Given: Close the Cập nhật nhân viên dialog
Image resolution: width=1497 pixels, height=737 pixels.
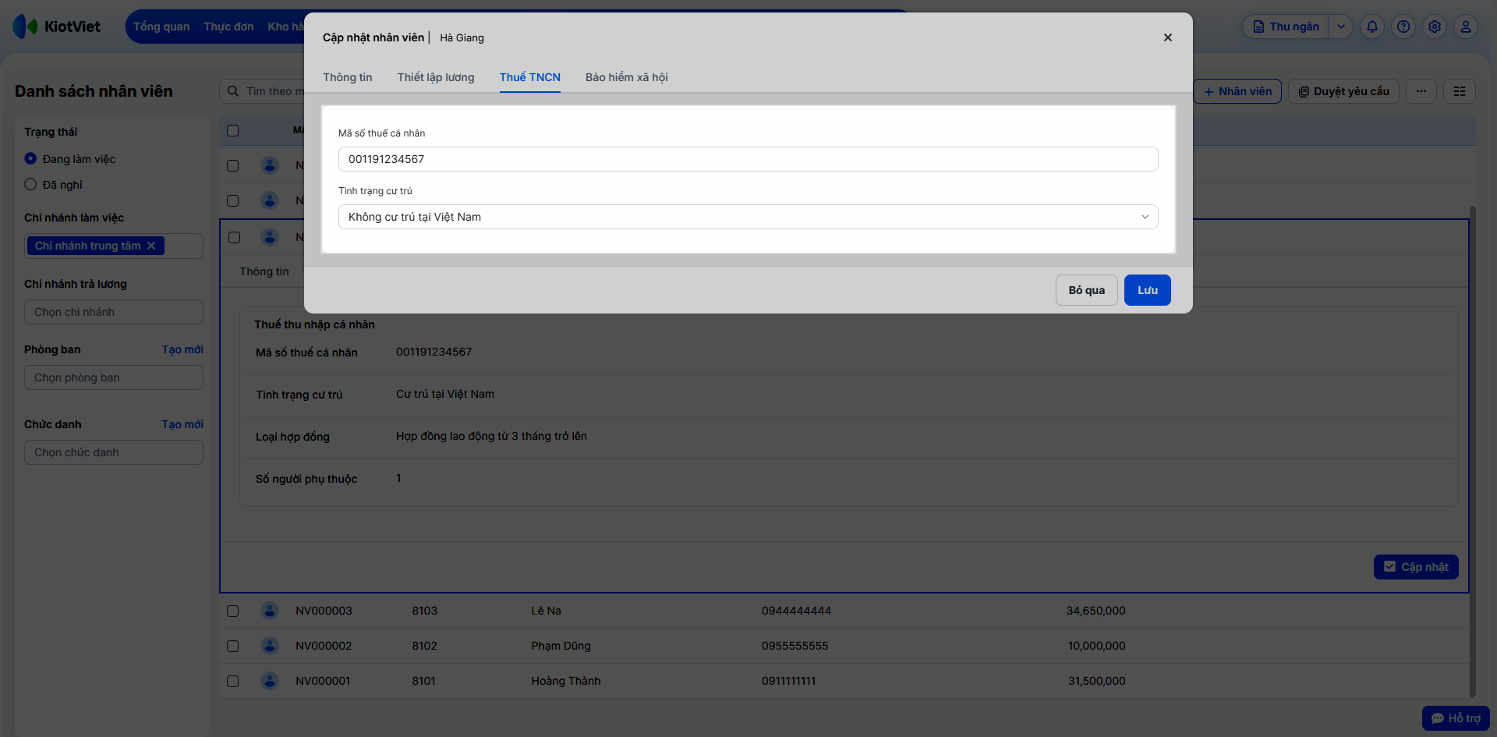Looking at the screenshot, I should 1167,37.
